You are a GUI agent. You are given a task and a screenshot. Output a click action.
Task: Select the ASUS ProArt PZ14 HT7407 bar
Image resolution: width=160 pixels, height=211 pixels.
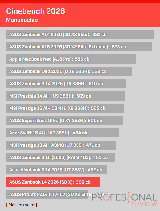tap(47, 194)
